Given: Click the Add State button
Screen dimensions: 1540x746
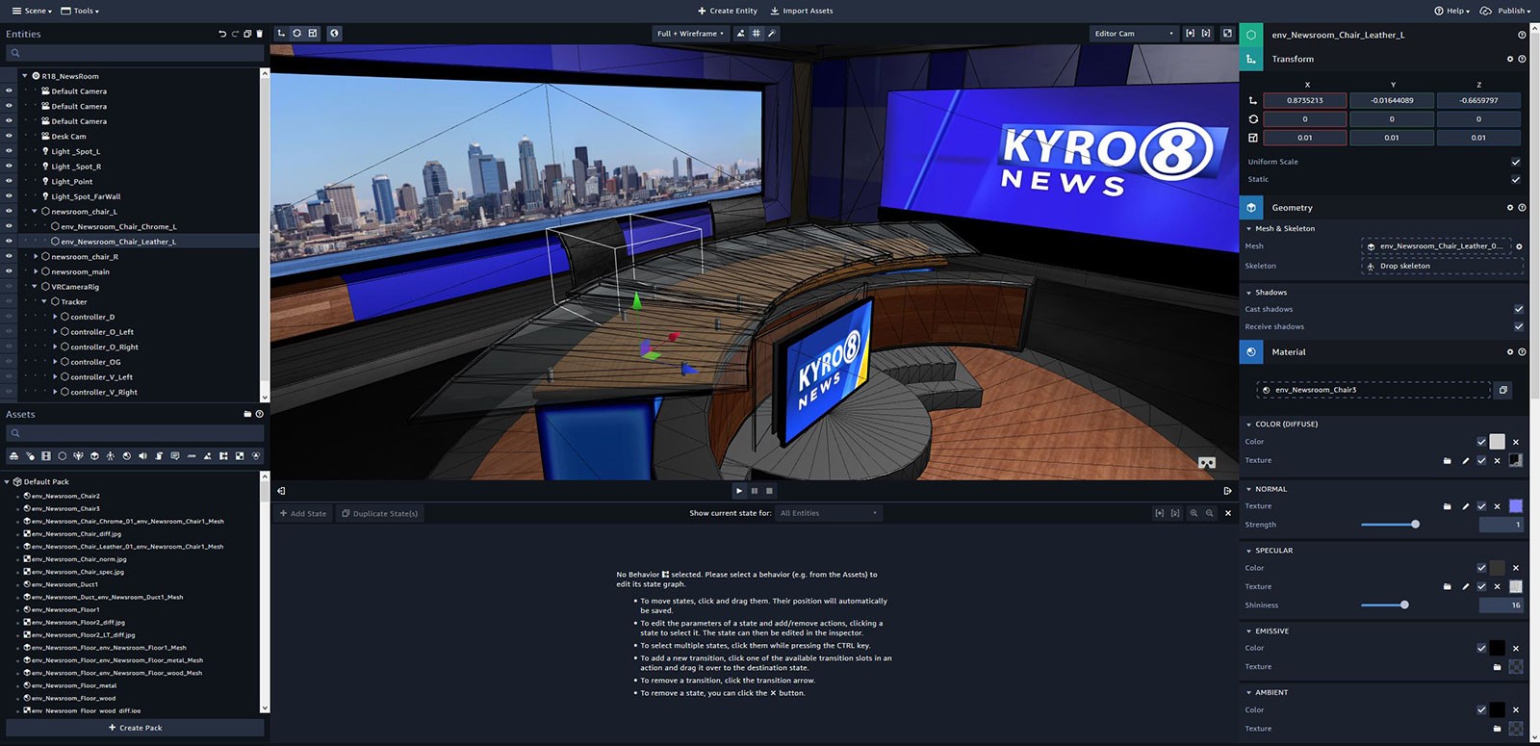Looking at the screenshot, I should point(303,513).
